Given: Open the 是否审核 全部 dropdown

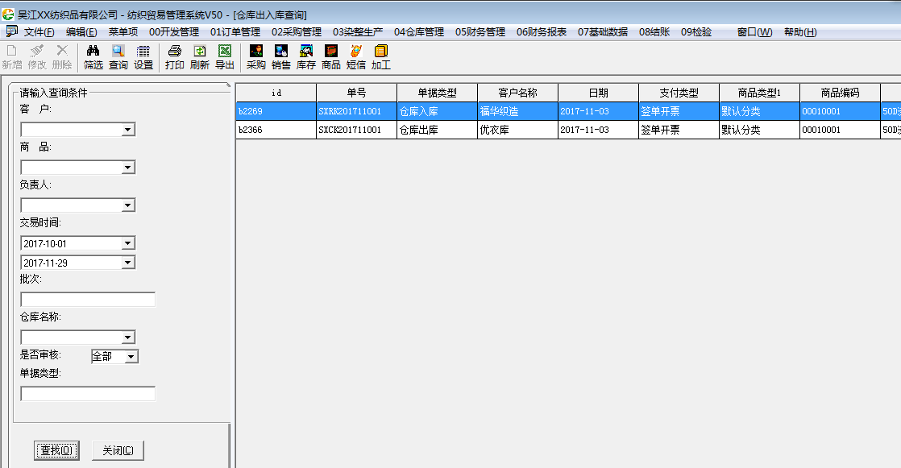Looking at the screenshot, I should pos(131,357).
